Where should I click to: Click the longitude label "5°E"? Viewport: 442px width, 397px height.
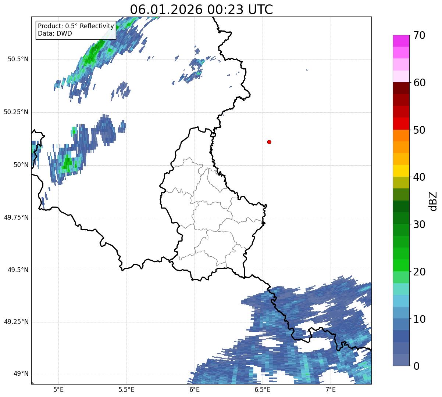pos(58,390)
